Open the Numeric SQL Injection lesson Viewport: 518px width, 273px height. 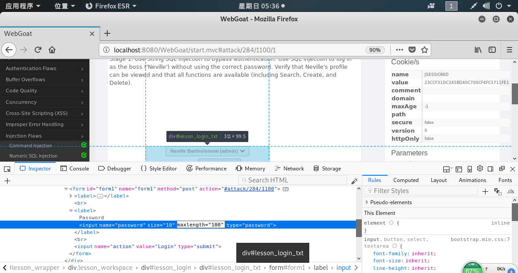(33, 156)
